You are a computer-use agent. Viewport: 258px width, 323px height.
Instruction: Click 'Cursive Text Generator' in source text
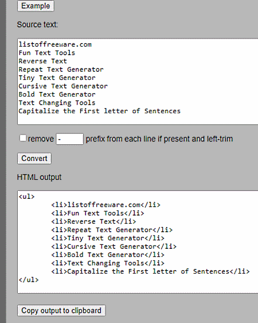click(63, 86)
